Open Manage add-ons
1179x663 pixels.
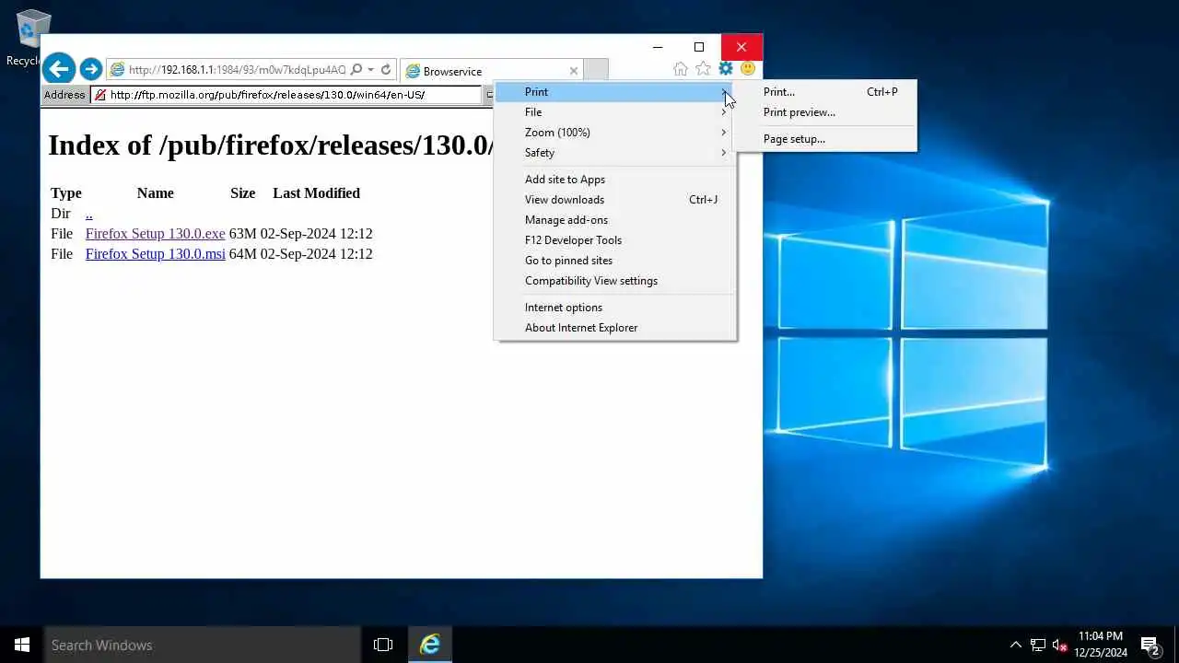614,220
